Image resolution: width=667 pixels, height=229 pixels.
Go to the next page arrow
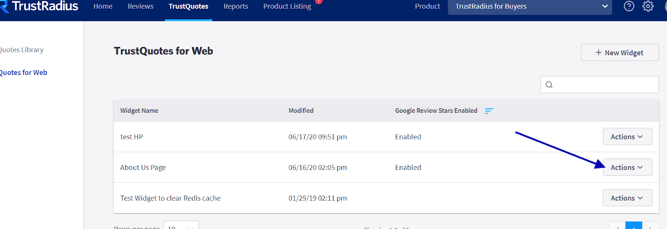pos(651,226)
